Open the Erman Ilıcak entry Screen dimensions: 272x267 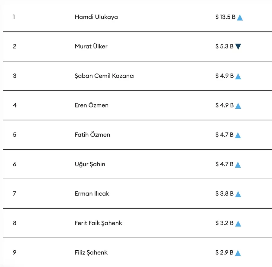(92, 193)
